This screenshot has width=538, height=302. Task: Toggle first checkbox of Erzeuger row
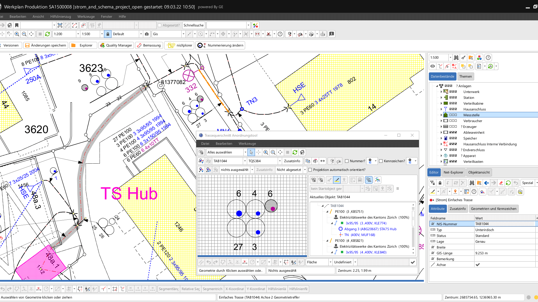coord(450,127)
